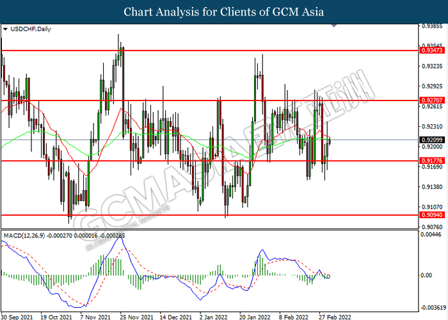Click the USDCHF,Daily symbol label
The image size is (448, 320).
(x=31, y=29)
